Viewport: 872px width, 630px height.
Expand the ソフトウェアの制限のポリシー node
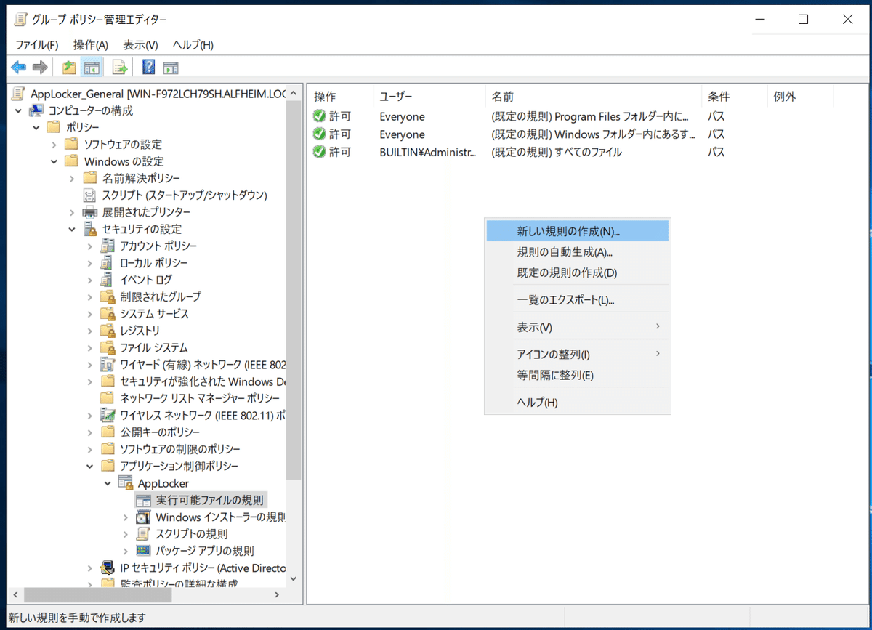(89, 449)
